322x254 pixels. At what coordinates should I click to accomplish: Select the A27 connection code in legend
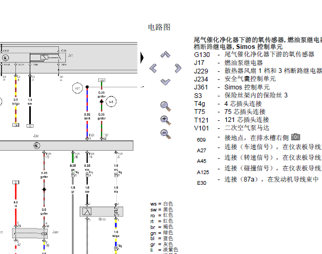[x=201, y=151]
